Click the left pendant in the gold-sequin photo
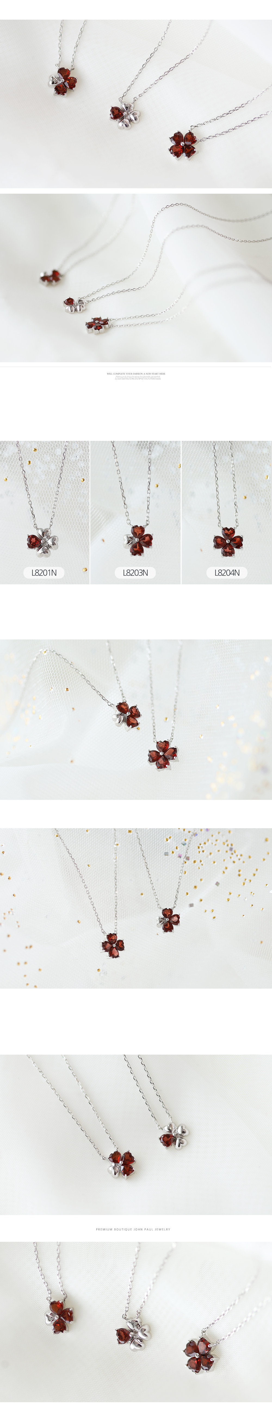The image size is (272, 1418). (x=112, y=946)
